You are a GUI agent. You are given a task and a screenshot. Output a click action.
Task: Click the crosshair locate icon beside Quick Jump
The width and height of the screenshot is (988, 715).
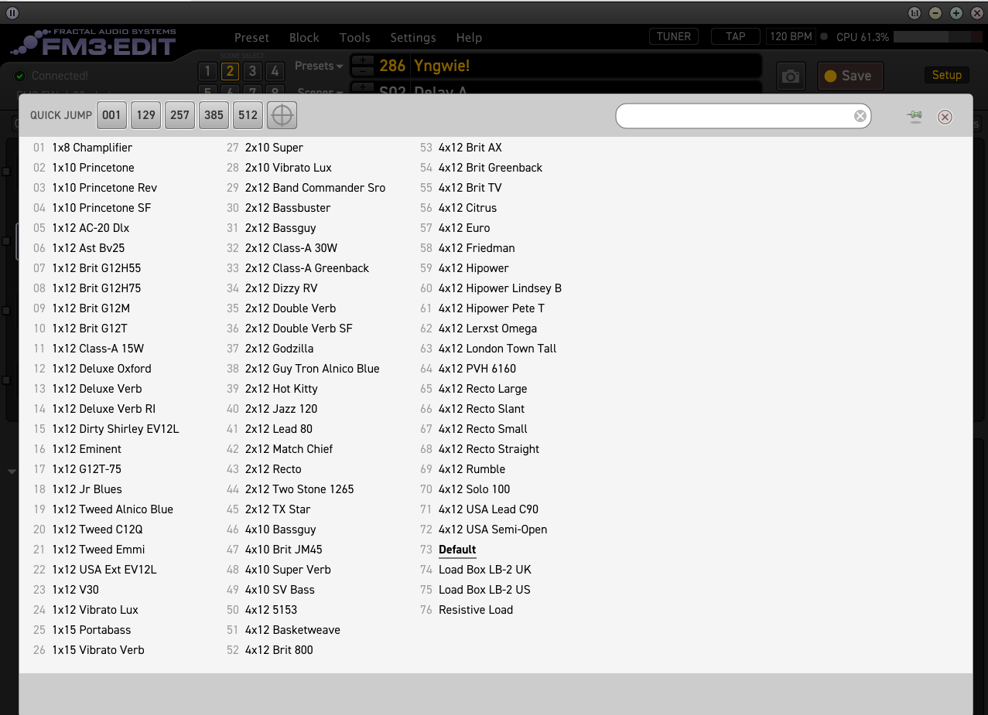click(282, 115)
